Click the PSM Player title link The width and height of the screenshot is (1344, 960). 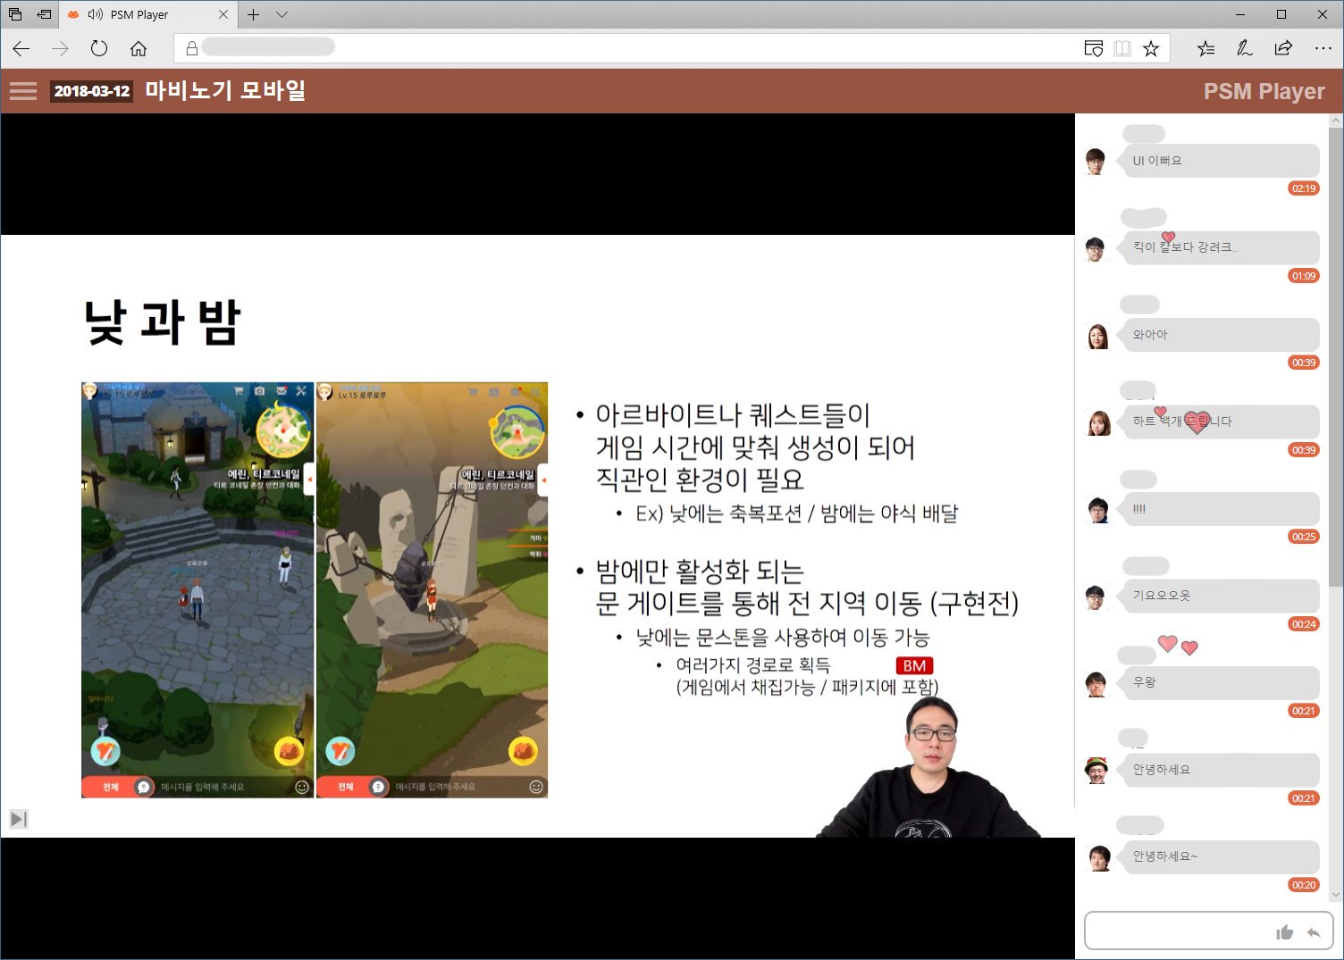pos(1264,91)
